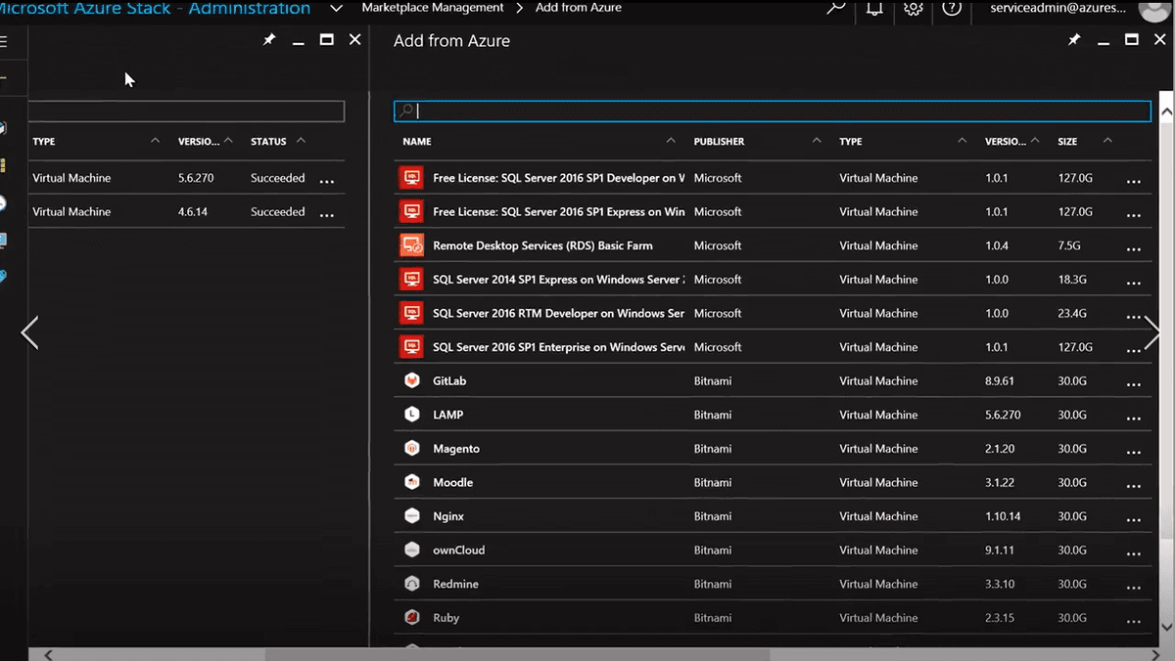Open more options for Ruby row
Screen dimensions: 1175x661
tap(1134, 621)
